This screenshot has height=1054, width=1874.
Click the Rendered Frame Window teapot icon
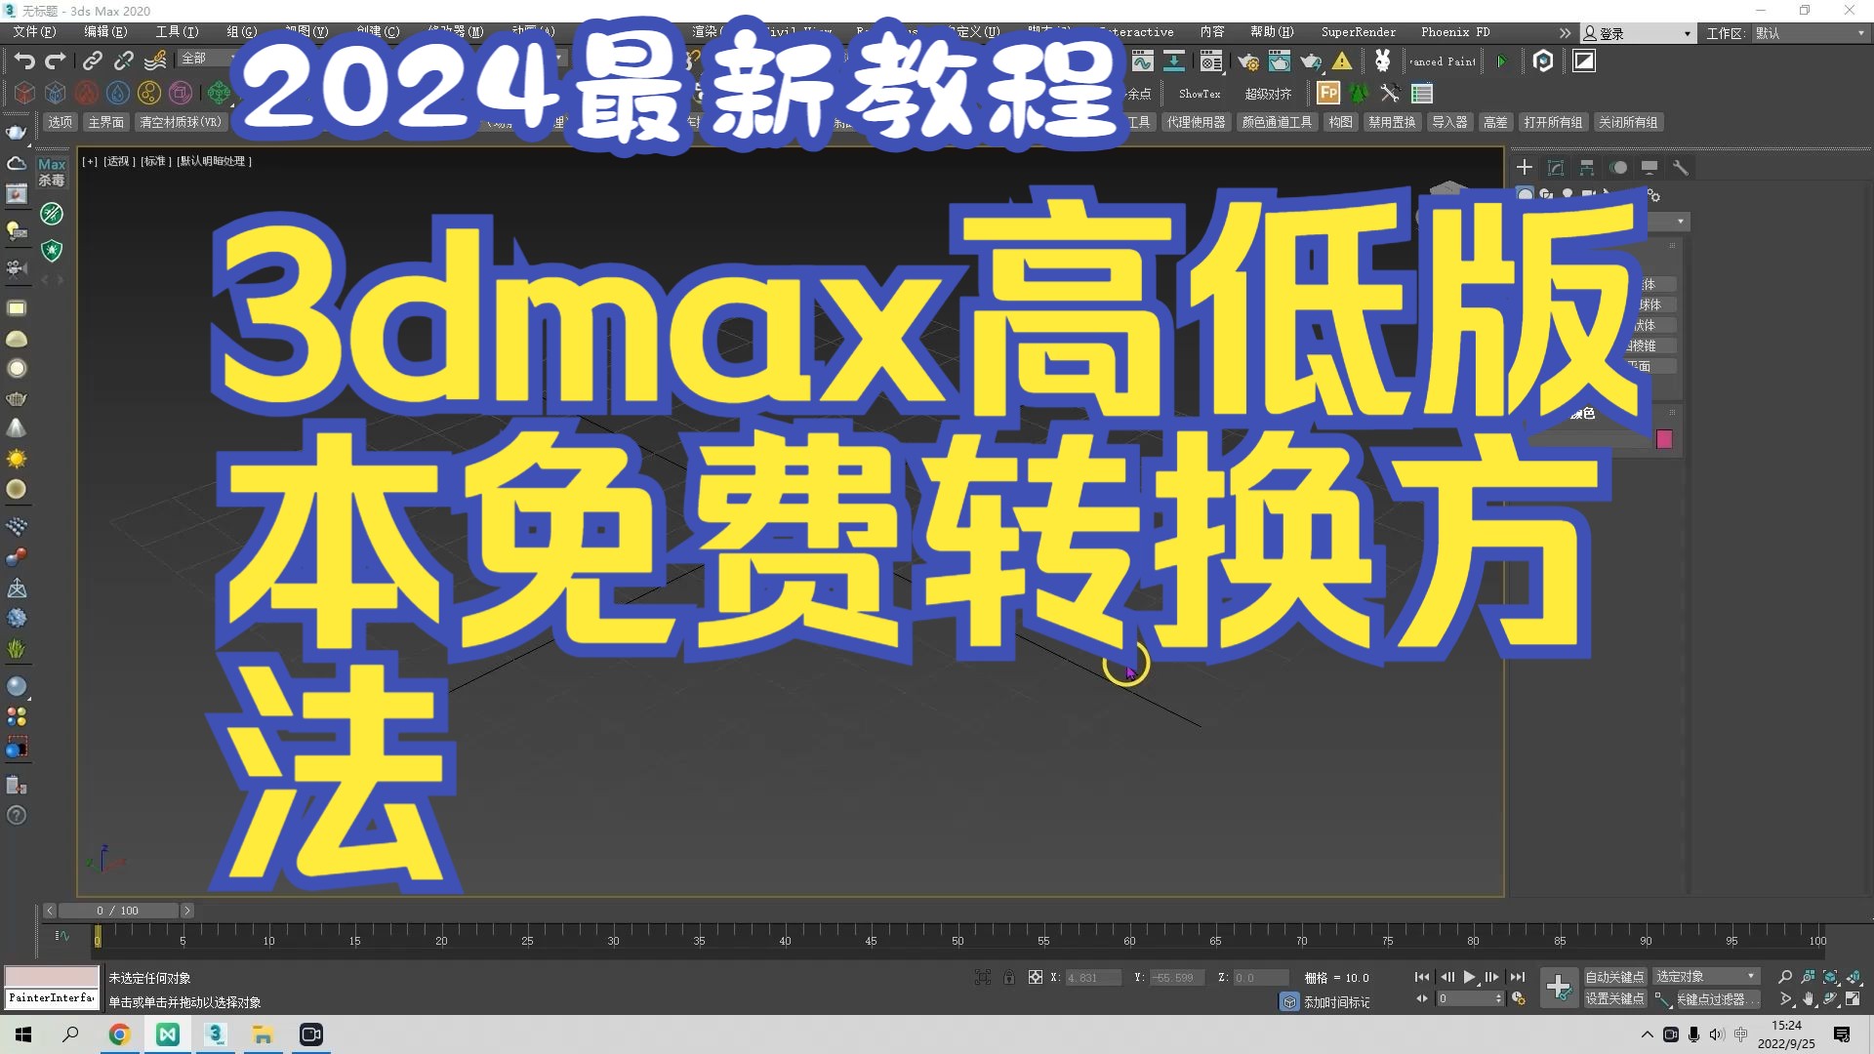(x=1280, y=61)
